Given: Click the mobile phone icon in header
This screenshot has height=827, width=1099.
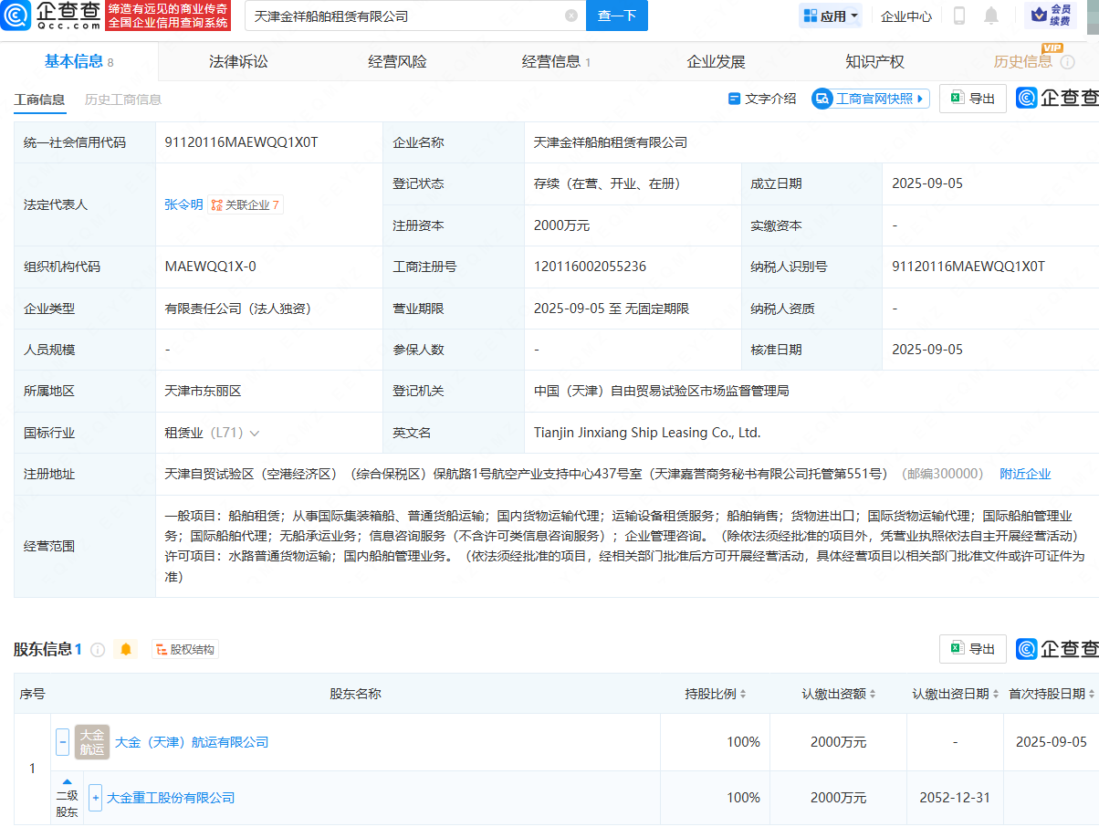Looking at the screenshot, I should [959, 16].
